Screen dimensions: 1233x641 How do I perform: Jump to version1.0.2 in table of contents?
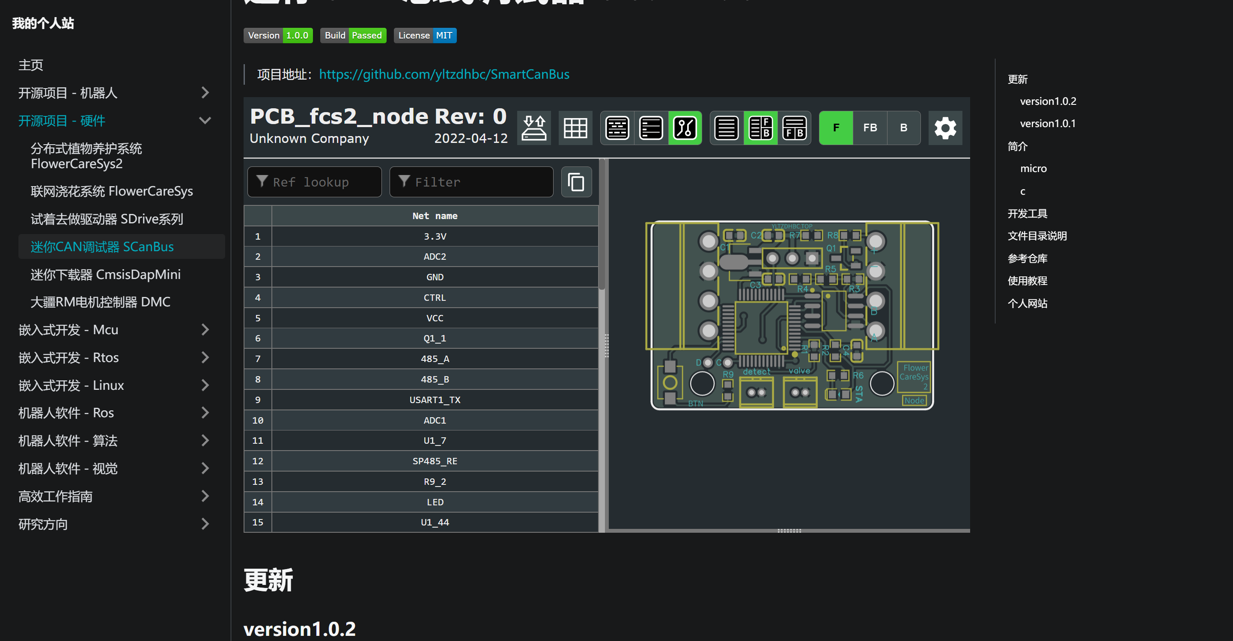tap(1048, 101)
